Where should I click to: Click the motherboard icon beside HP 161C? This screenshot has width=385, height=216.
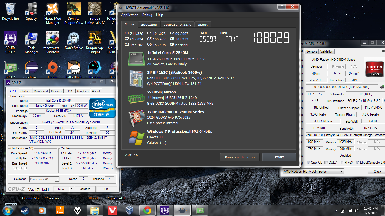(x=136, y=78)
